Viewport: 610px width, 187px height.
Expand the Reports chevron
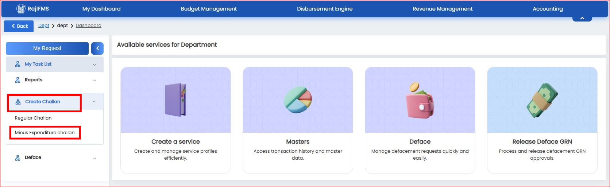coord(94,80)
